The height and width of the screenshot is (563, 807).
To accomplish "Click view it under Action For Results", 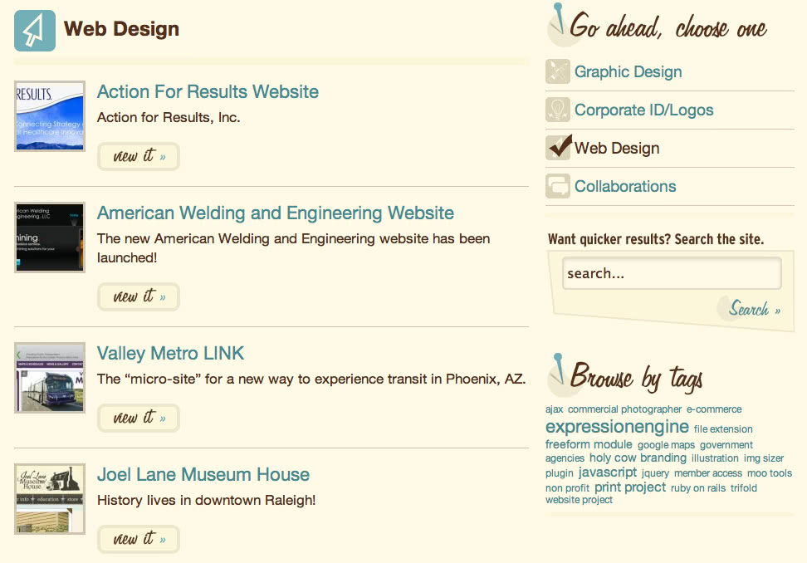I will [139, 156].
